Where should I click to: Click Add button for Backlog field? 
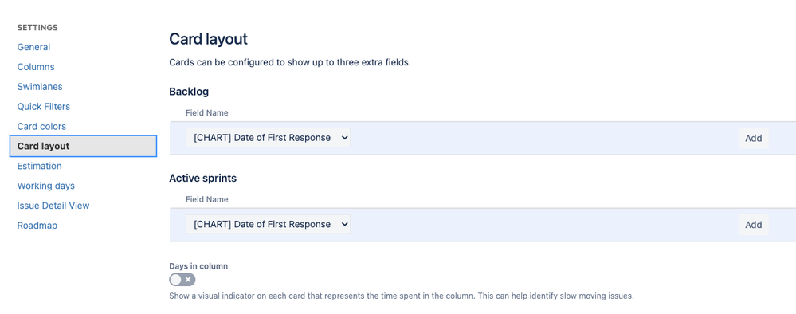pyautogui.click(x=753, y=138)
